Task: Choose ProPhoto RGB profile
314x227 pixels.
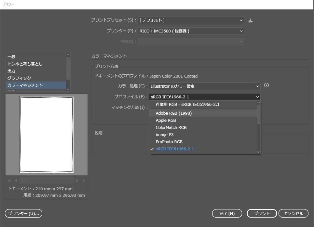Action: pyautogui.click(x=203, y=142)
